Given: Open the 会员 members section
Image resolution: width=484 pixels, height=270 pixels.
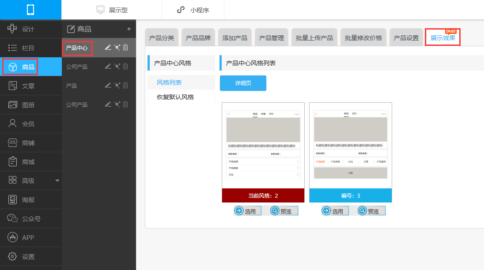Looking at the screenshot, I should (x=31, y=124).
